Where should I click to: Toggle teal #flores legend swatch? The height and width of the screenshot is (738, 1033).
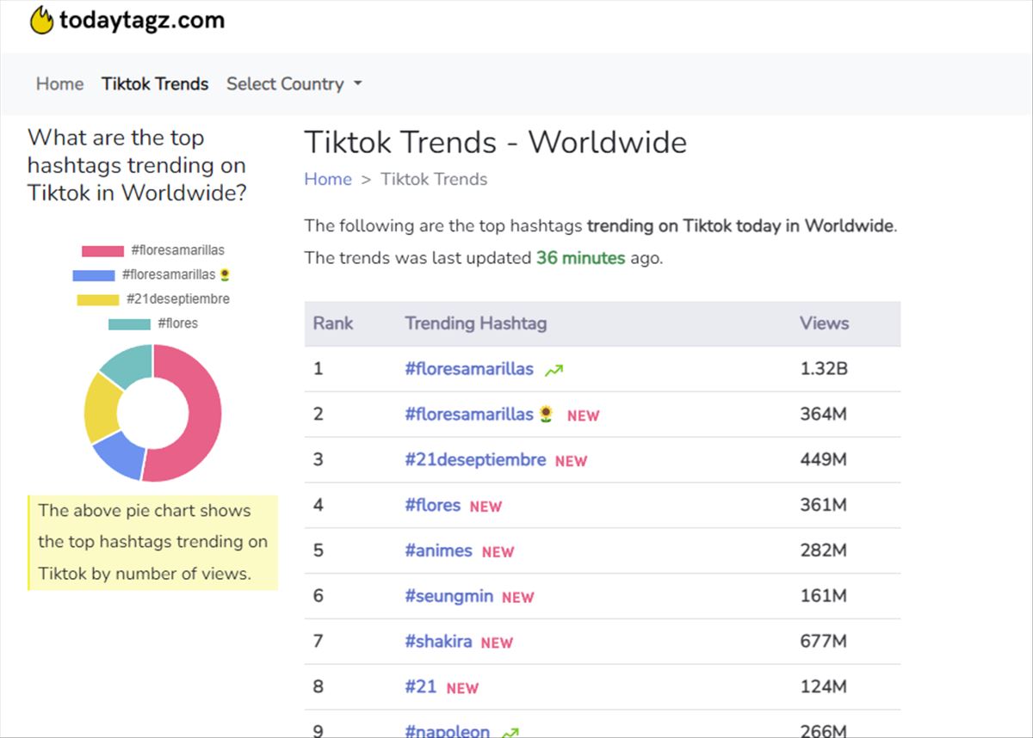coord(129,324)
